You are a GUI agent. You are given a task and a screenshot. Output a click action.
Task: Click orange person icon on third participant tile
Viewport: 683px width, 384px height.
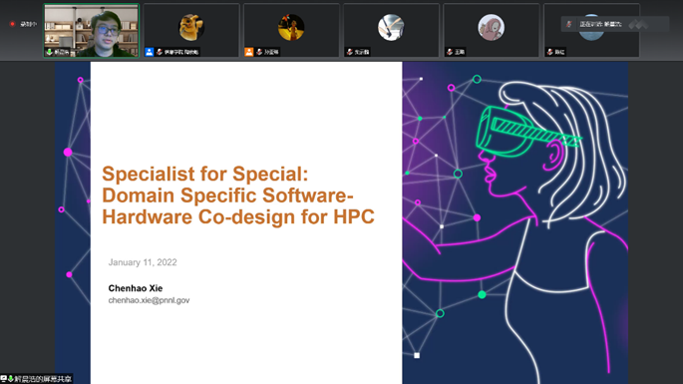pos(248,52)
